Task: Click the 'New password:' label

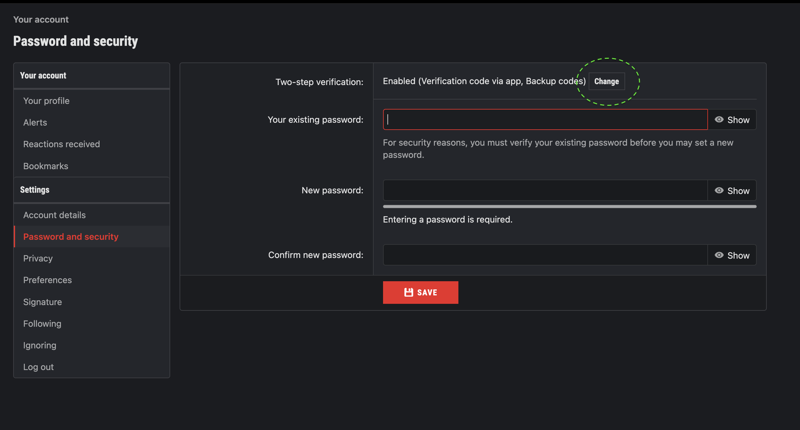Action: point(332,190)
